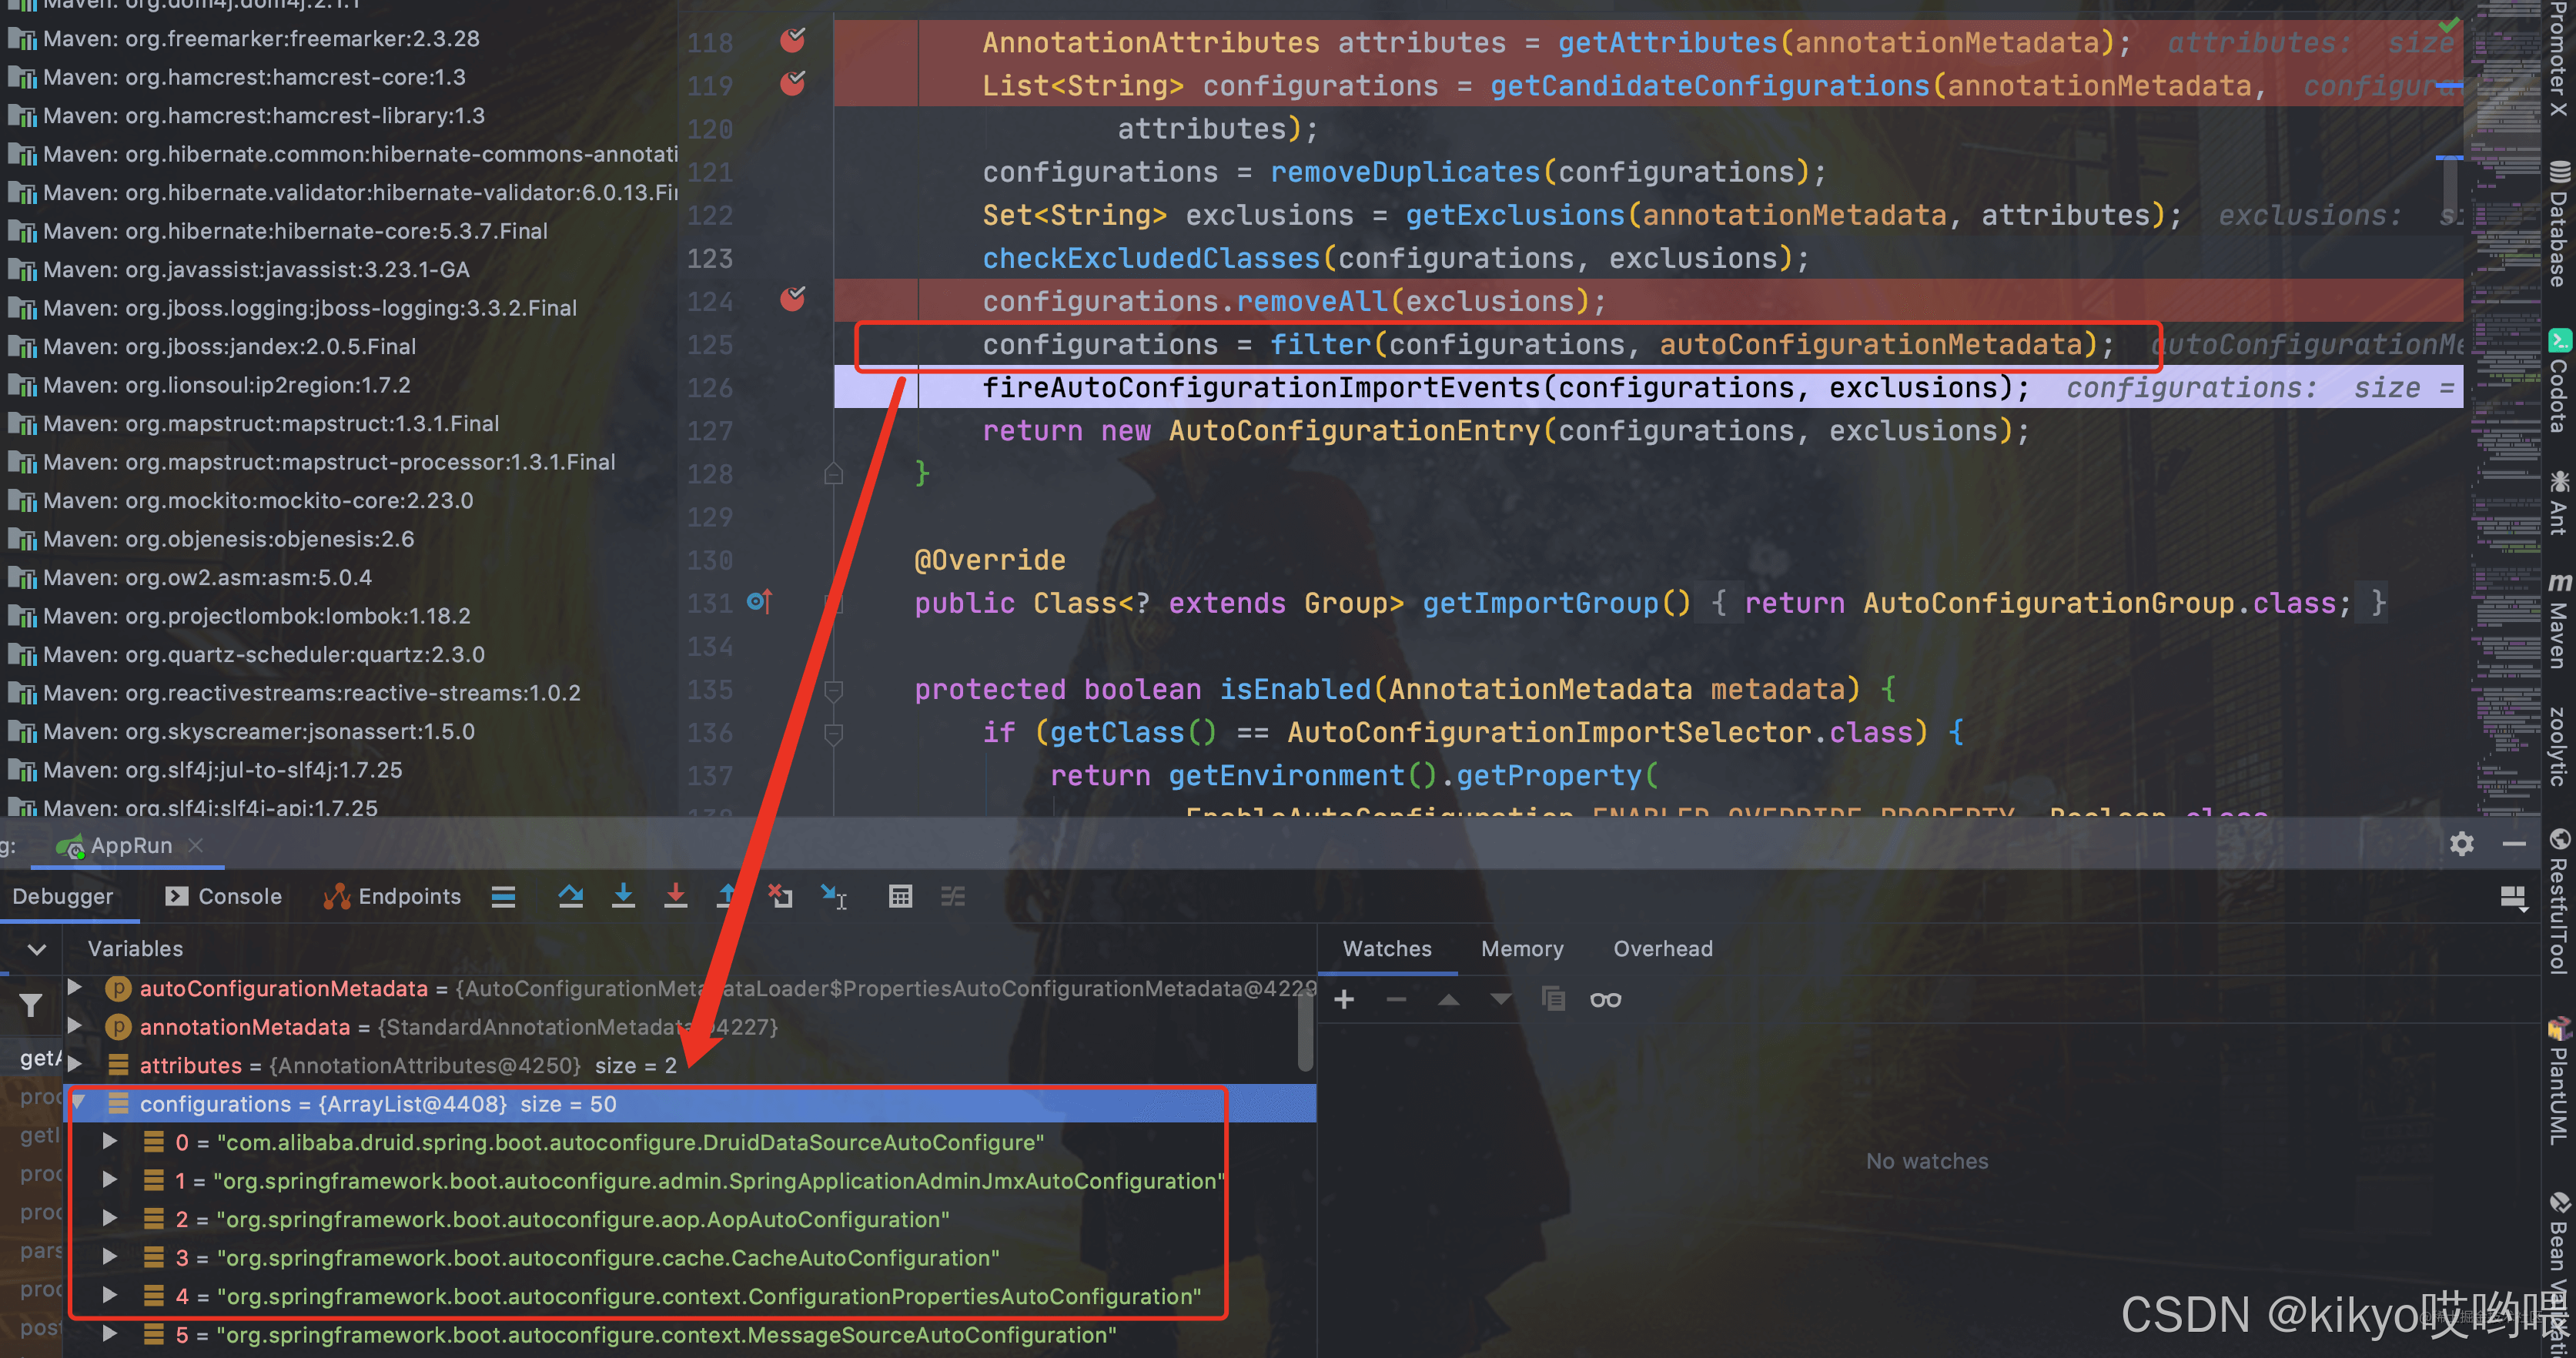The width and height of the screenshot is (2576, 1358).
Task: Collapse the configurations ArrayList variable
Action: click(x=79, y=1104)
